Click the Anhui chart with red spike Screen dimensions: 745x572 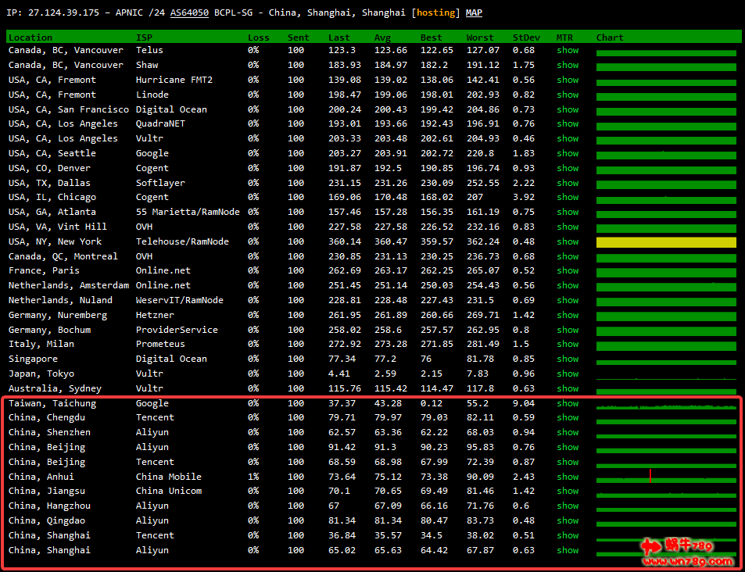pos(666,477)
